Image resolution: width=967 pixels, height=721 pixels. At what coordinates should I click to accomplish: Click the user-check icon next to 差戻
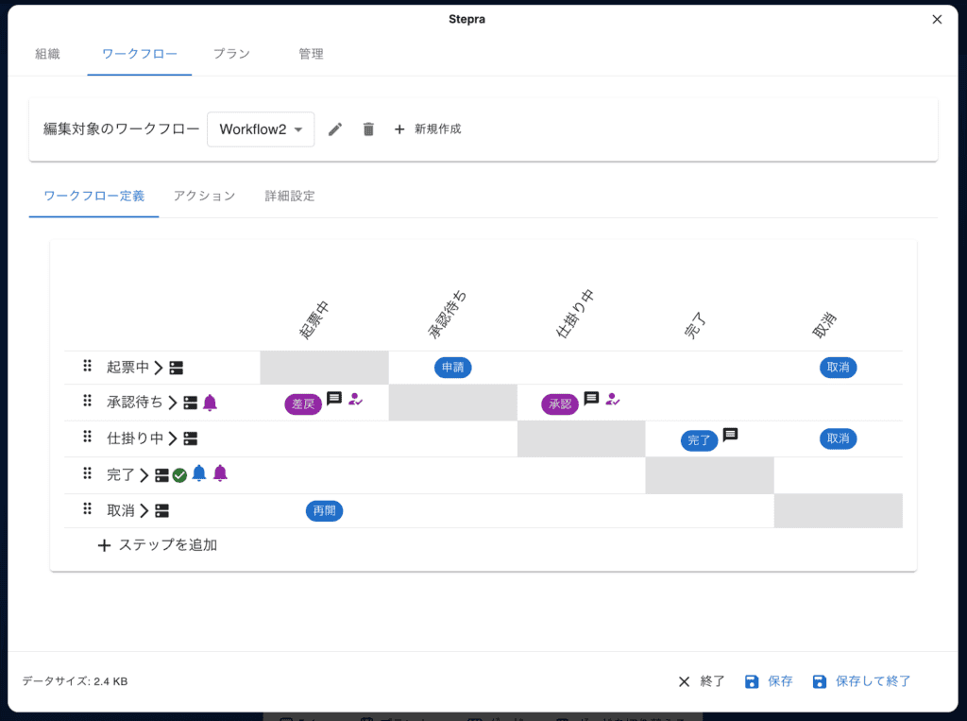coord(355,400)
